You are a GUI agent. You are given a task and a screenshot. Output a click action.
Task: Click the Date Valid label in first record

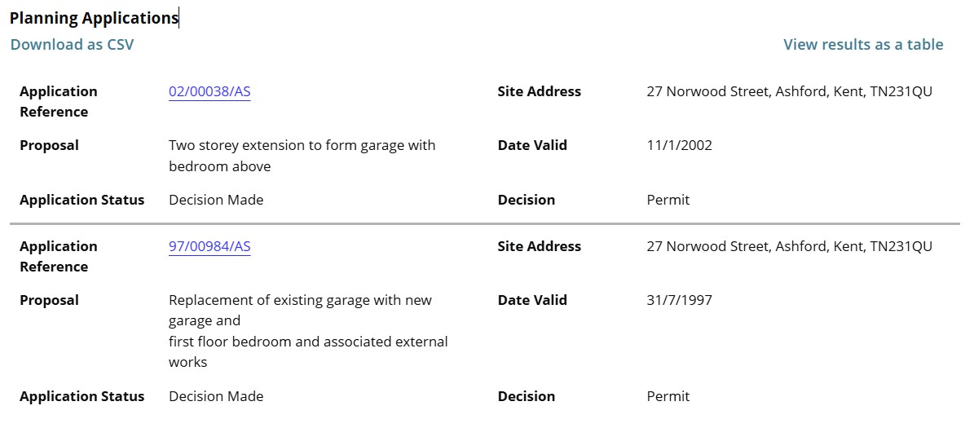click(x=532, y=145)
